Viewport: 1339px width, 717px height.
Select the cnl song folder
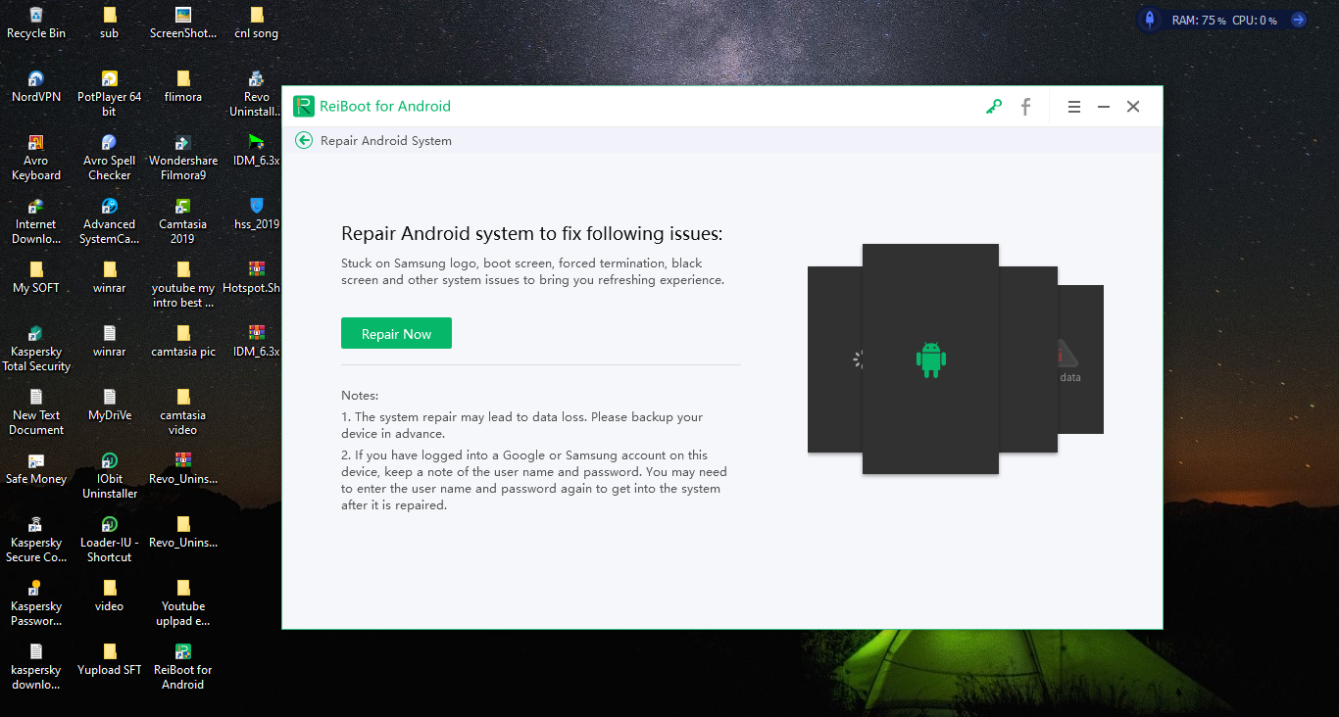tap(257, 23)
